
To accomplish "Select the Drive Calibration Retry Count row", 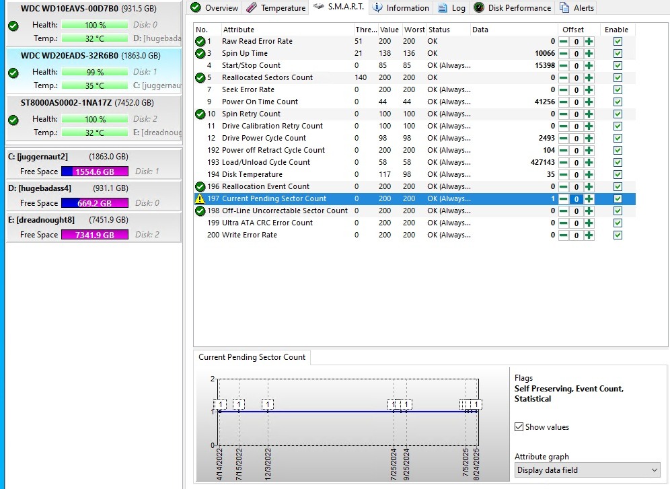I will click(414, 126).
